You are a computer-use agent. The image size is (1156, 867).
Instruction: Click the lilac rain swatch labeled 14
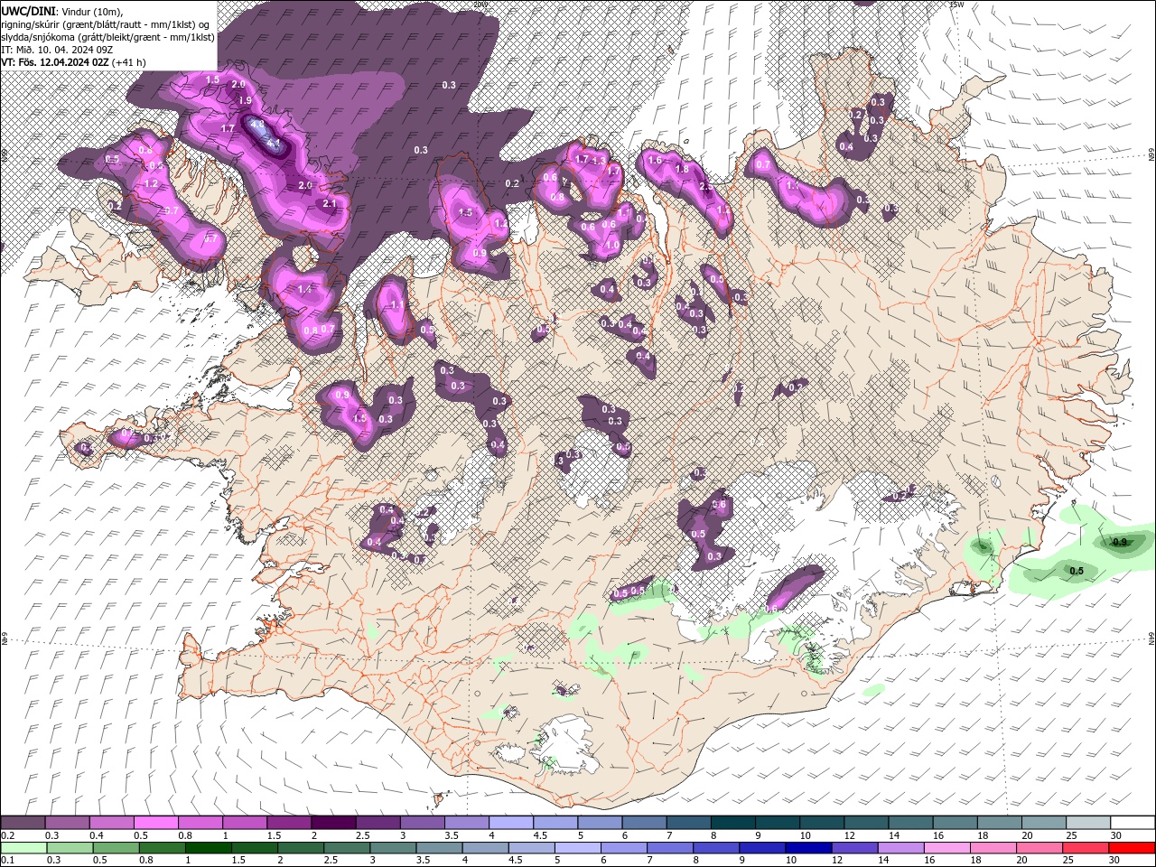pos(902,848)
